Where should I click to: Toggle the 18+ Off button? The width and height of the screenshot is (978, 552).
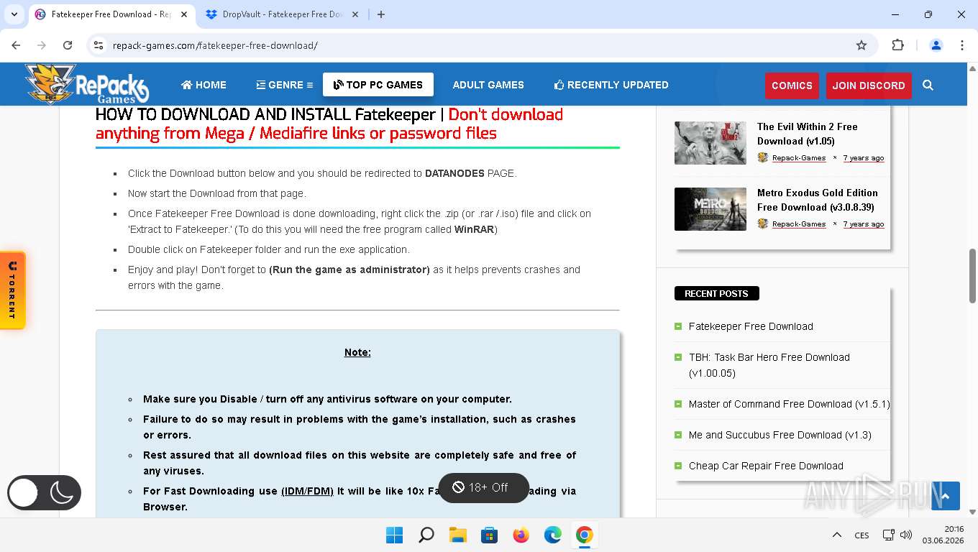coord(483,487)
